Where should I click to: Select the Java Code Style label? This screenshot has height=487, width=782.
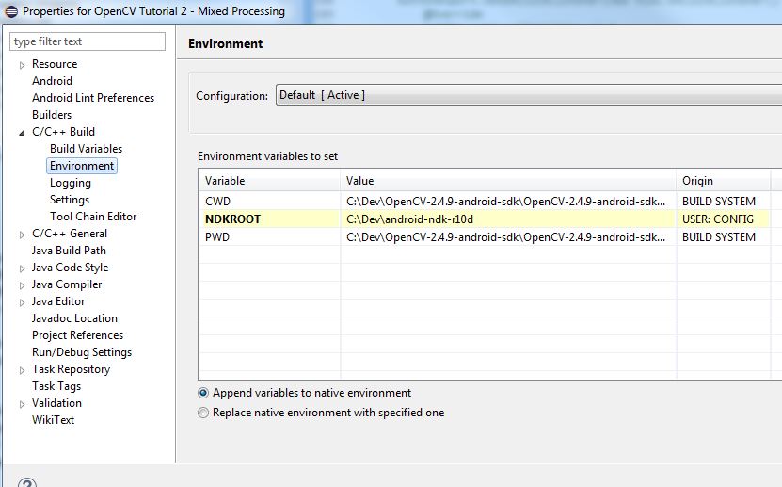(x=70, y=268)
